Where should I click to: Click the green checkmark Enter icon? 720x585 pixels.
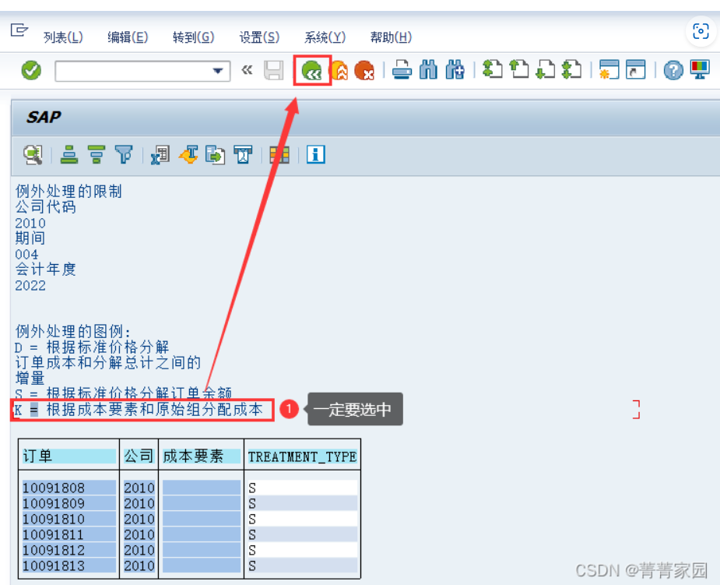[x=31, y=71]
